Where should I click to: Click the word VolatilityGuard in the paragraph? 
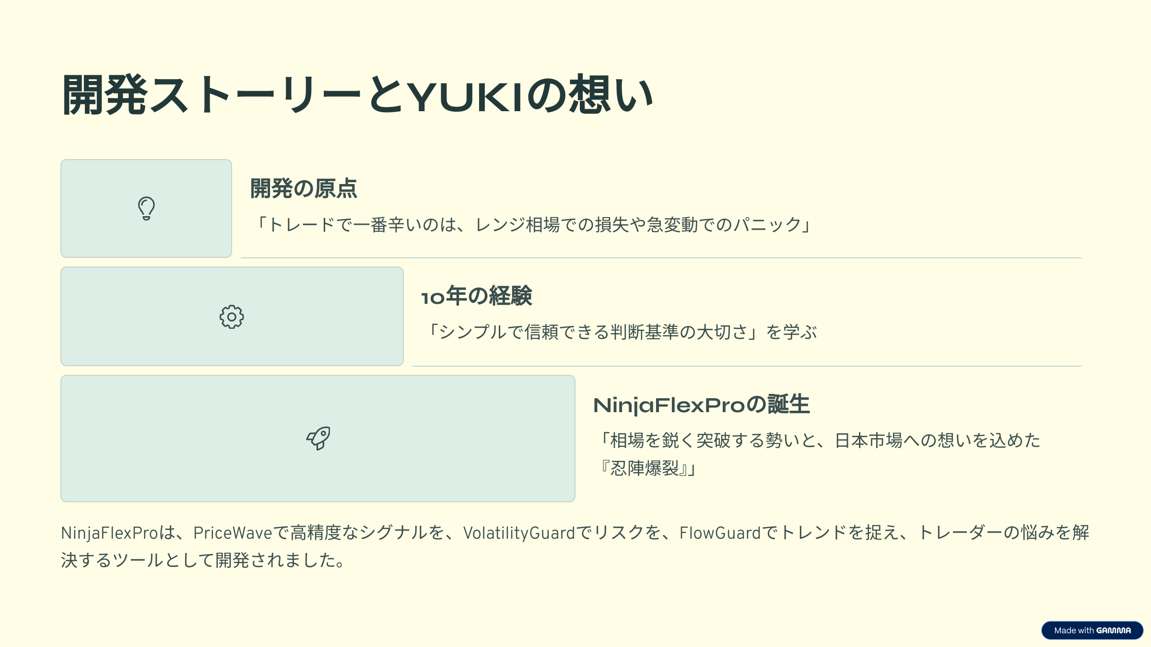pyautogui.click(x=519, y=533)
